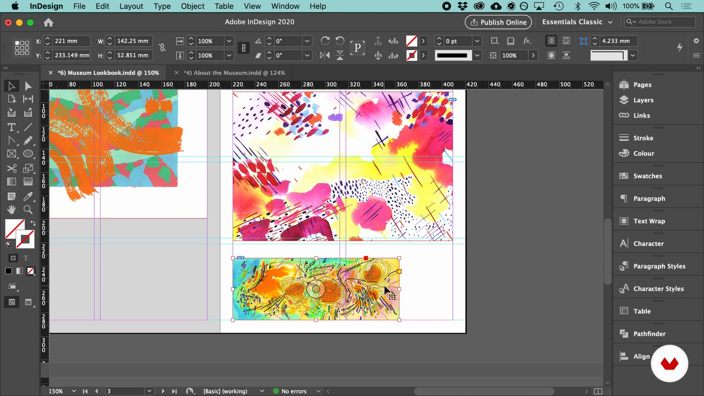Open the Window menu
The image size is (704, 396).
point(285,6)
